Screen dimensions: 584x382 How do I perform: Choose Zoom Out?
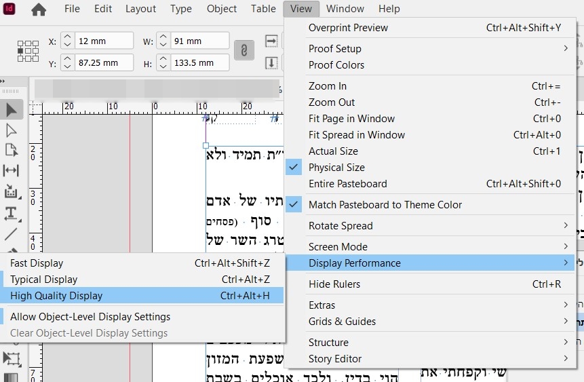[x=430, y=102]
